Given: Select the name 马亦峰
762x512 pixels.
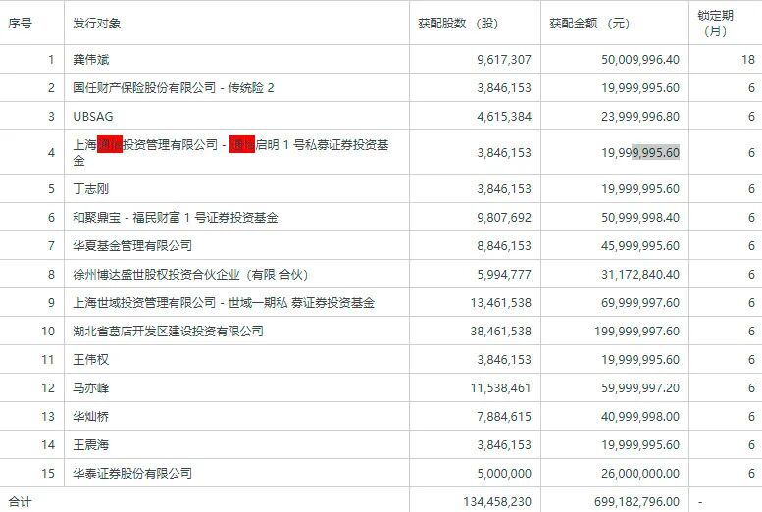Looking at the screenshot, I should click(x=91, y=388).
